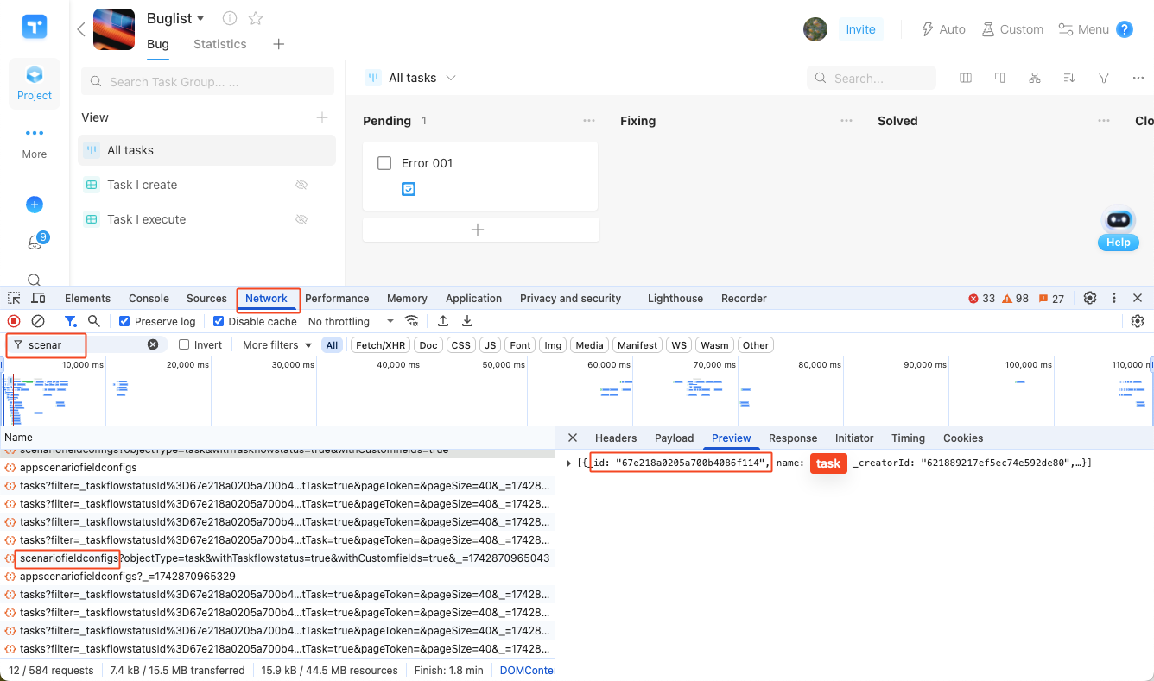The height and width of the screenshot is (681, 1154).
Task: Expand the JSON preview array triangle
Action: coord(569,463)
